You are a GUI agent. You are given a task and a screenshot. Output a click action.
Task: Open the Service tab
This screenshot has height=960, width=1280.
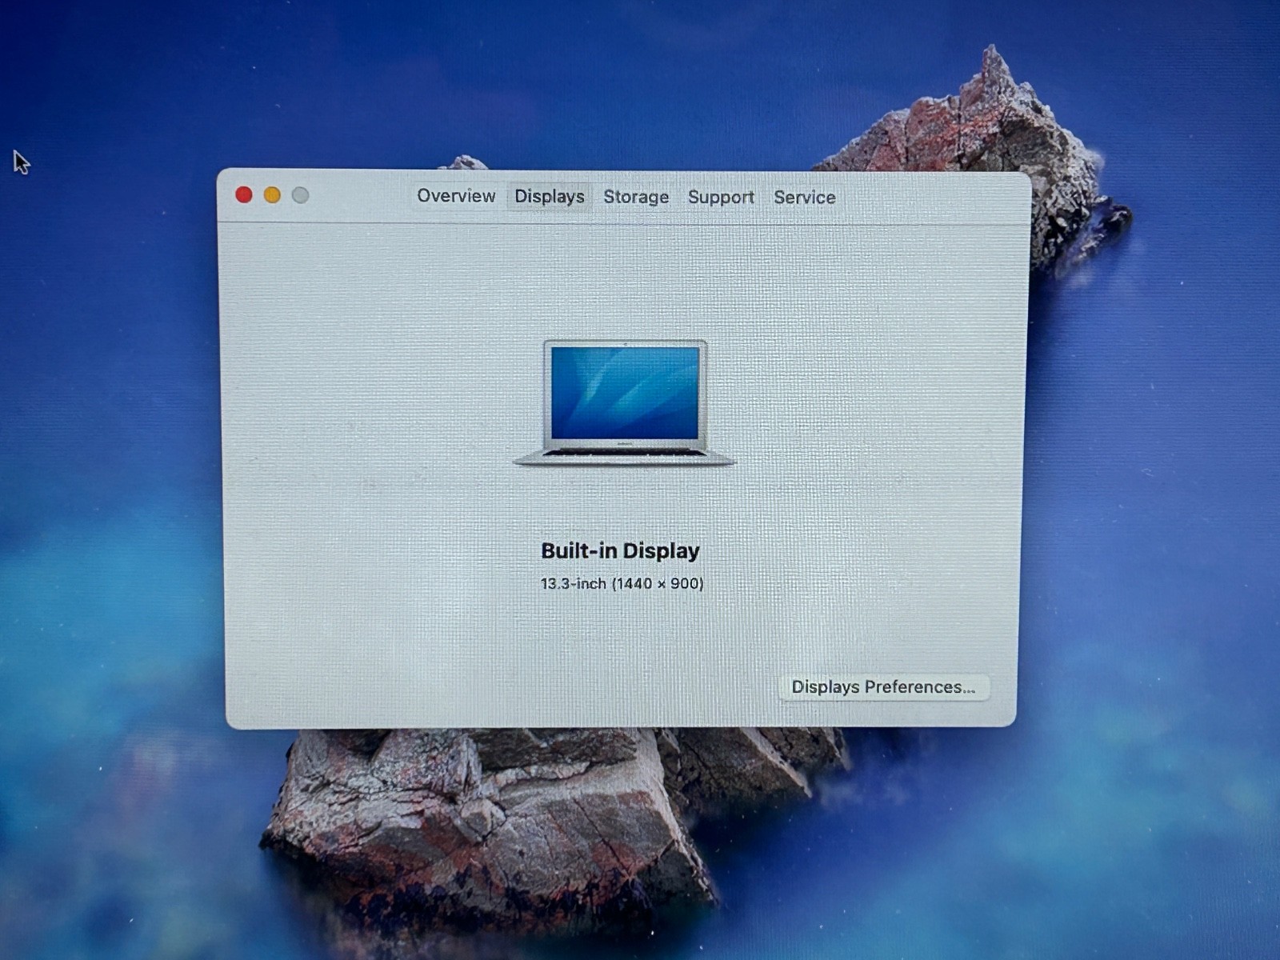click(804, 198)
